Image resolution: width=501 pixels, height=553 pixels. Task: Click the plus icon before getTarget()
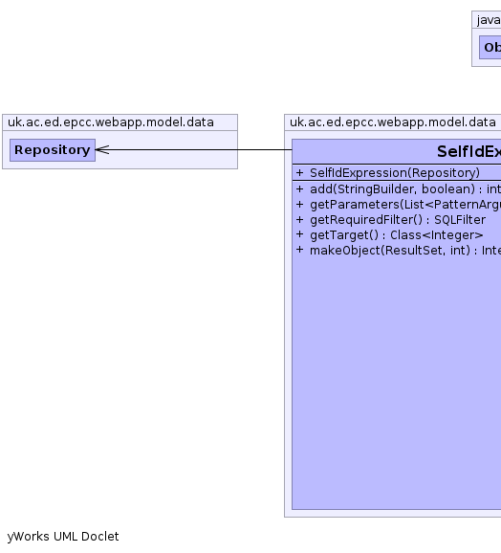point(300,235)
